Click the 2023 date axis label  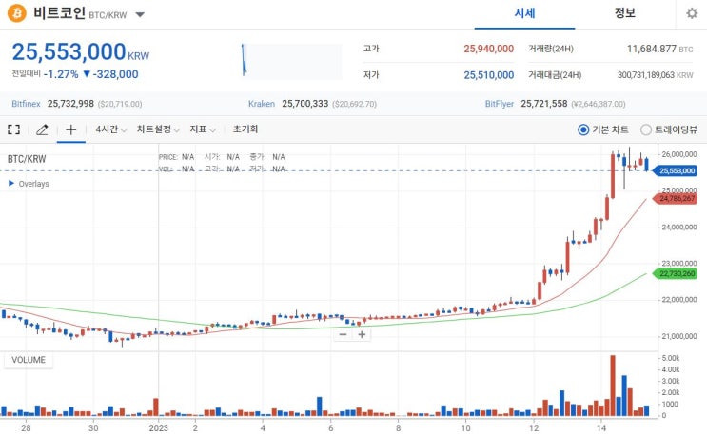coord(158,428)
